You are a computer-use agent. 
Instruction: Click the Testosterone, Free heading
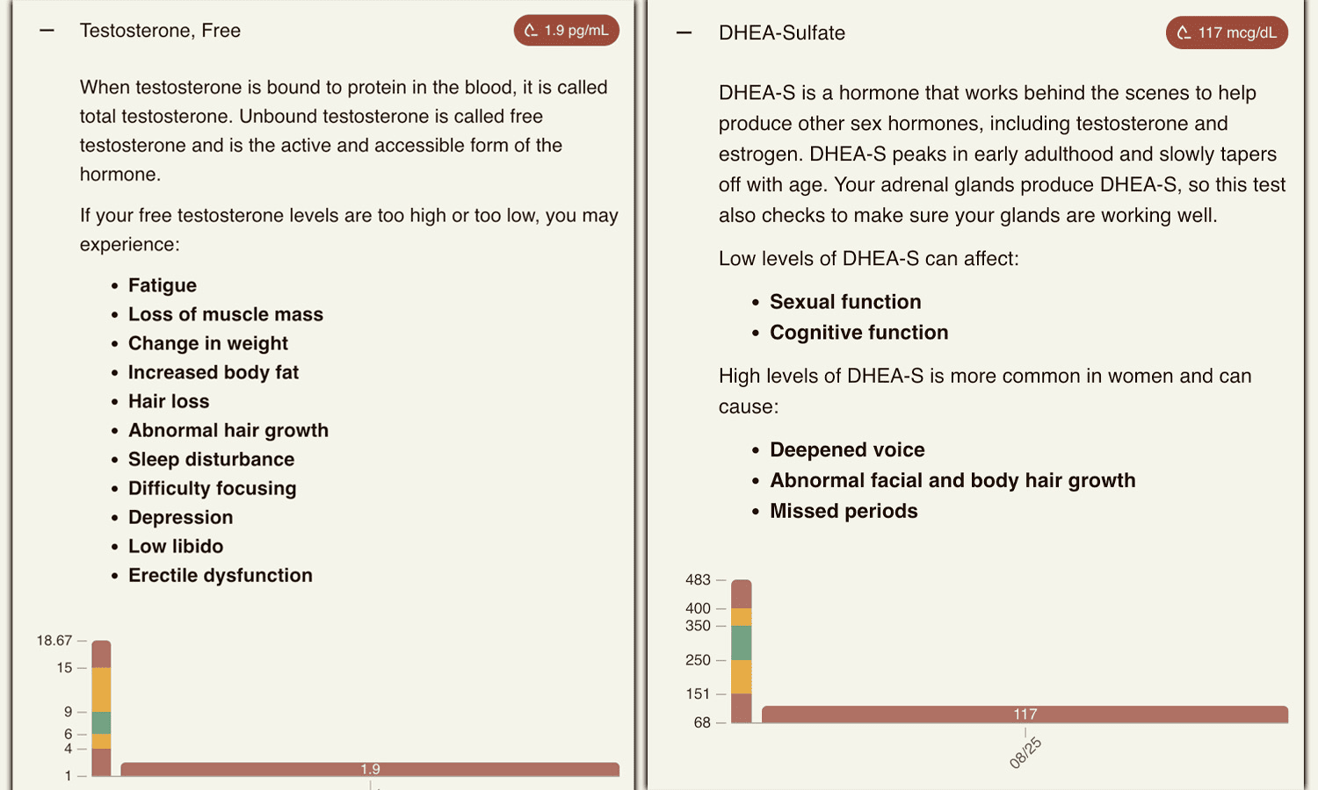point(160,31)
